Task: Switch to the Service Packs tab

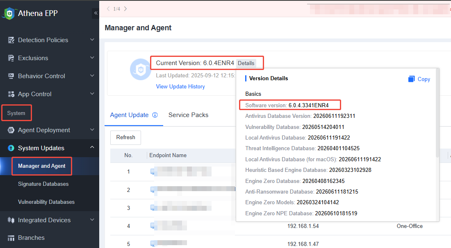Action: 189,115
